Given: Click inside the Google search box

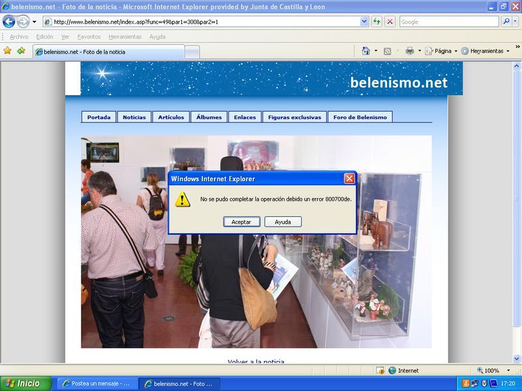Looking at the screenshot, I should pyautogui.click(x=448, y=22).
